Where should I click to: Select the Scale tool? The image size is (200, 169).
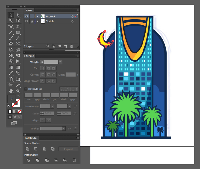point(18,50)
